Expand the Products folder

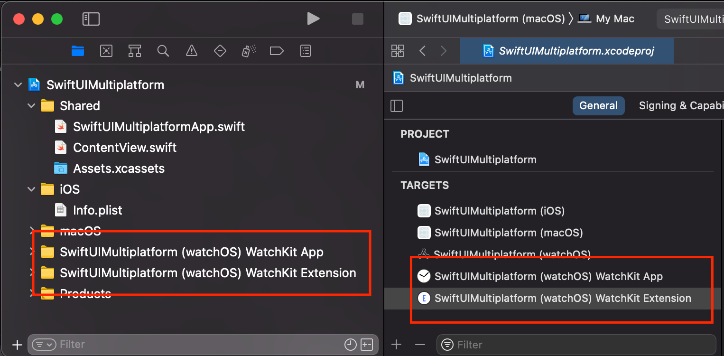click(x=31, y=293)
